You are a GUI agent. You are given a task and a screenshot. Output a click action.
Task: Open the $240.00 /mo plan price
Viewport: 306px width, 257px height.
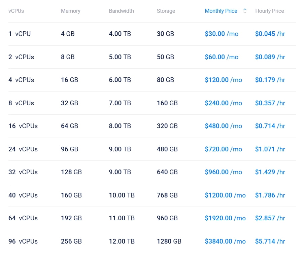(x=223, y=103)
